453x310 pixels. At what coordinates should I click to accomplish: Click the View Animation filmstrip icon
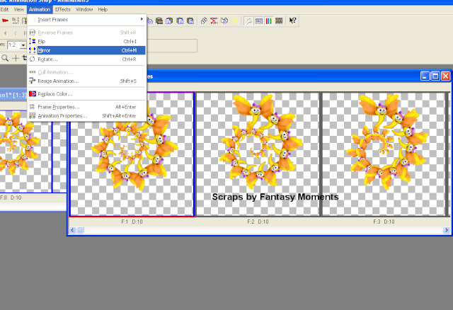coord(279,21)
